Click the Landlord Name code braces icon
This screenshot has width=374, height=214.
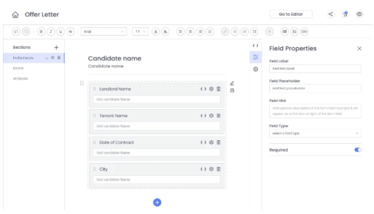(203, 89)
